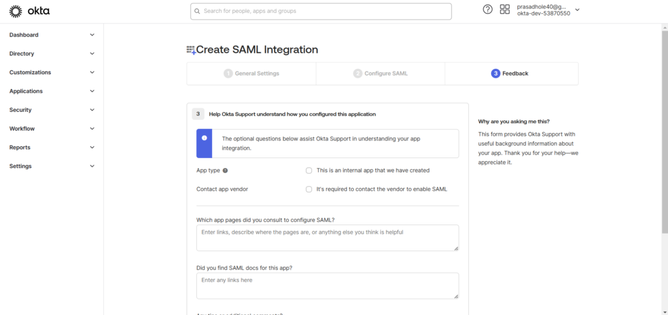This screenshot has width=668, height=315.
Task: Click org name okta-dev-53870550
Action: (x=543, y=13)
